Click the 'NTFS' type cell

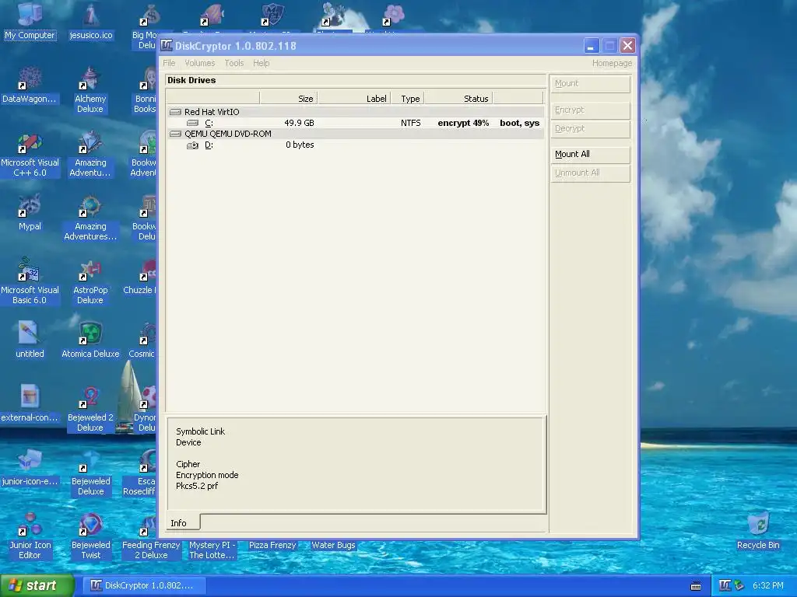pyautogui.click(x=411, y=123)
